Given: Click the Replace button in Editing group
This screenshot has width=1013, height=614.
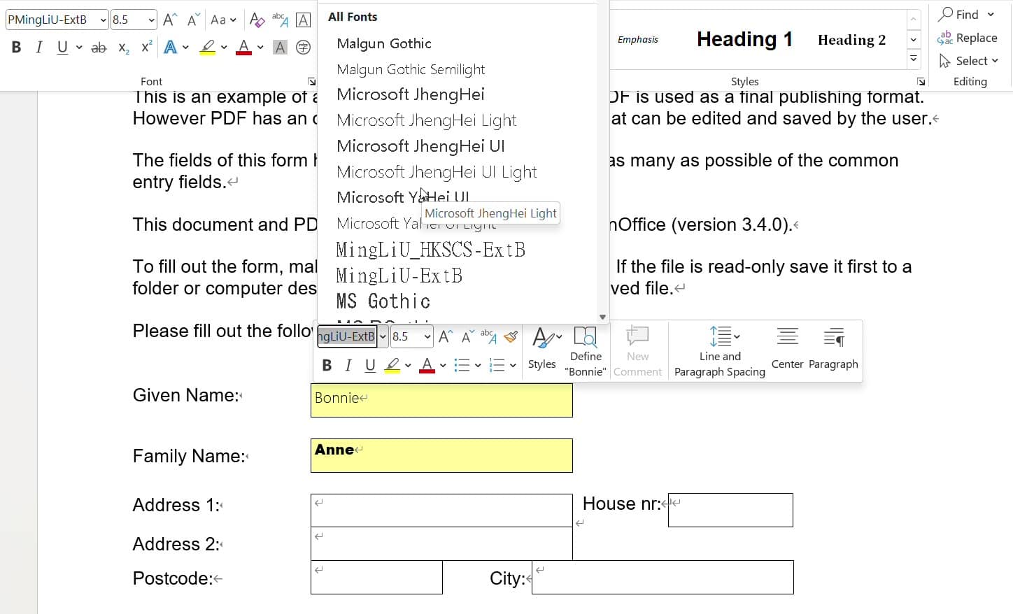Looking at the screenshot, I should point(968,38).
